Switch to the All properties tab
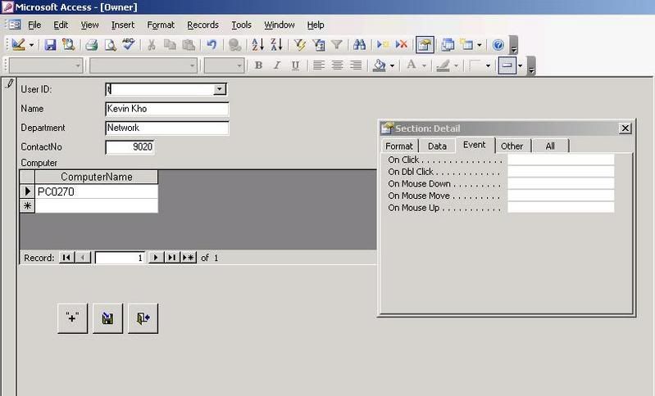 point(550,146)
